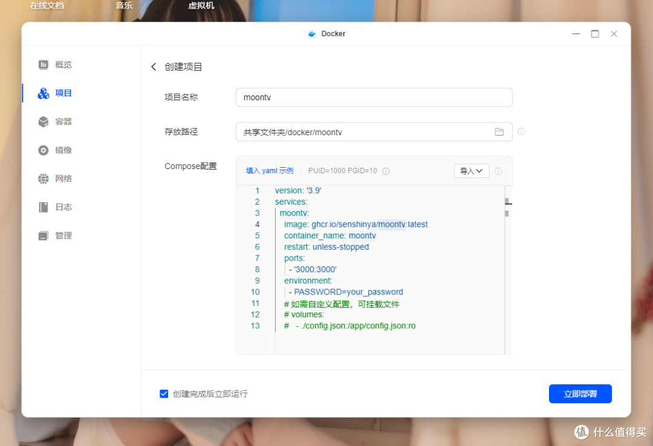Open 在线文档 desktop shortcut
Viewport: 653px width, 446px height.
[x=47, y=5]
